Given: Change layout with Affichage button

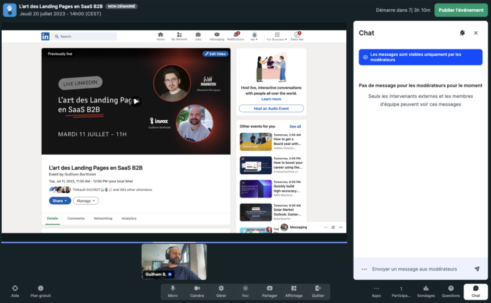Looking at the screenshot, I should pyautogui.click(x=294, y=291).
